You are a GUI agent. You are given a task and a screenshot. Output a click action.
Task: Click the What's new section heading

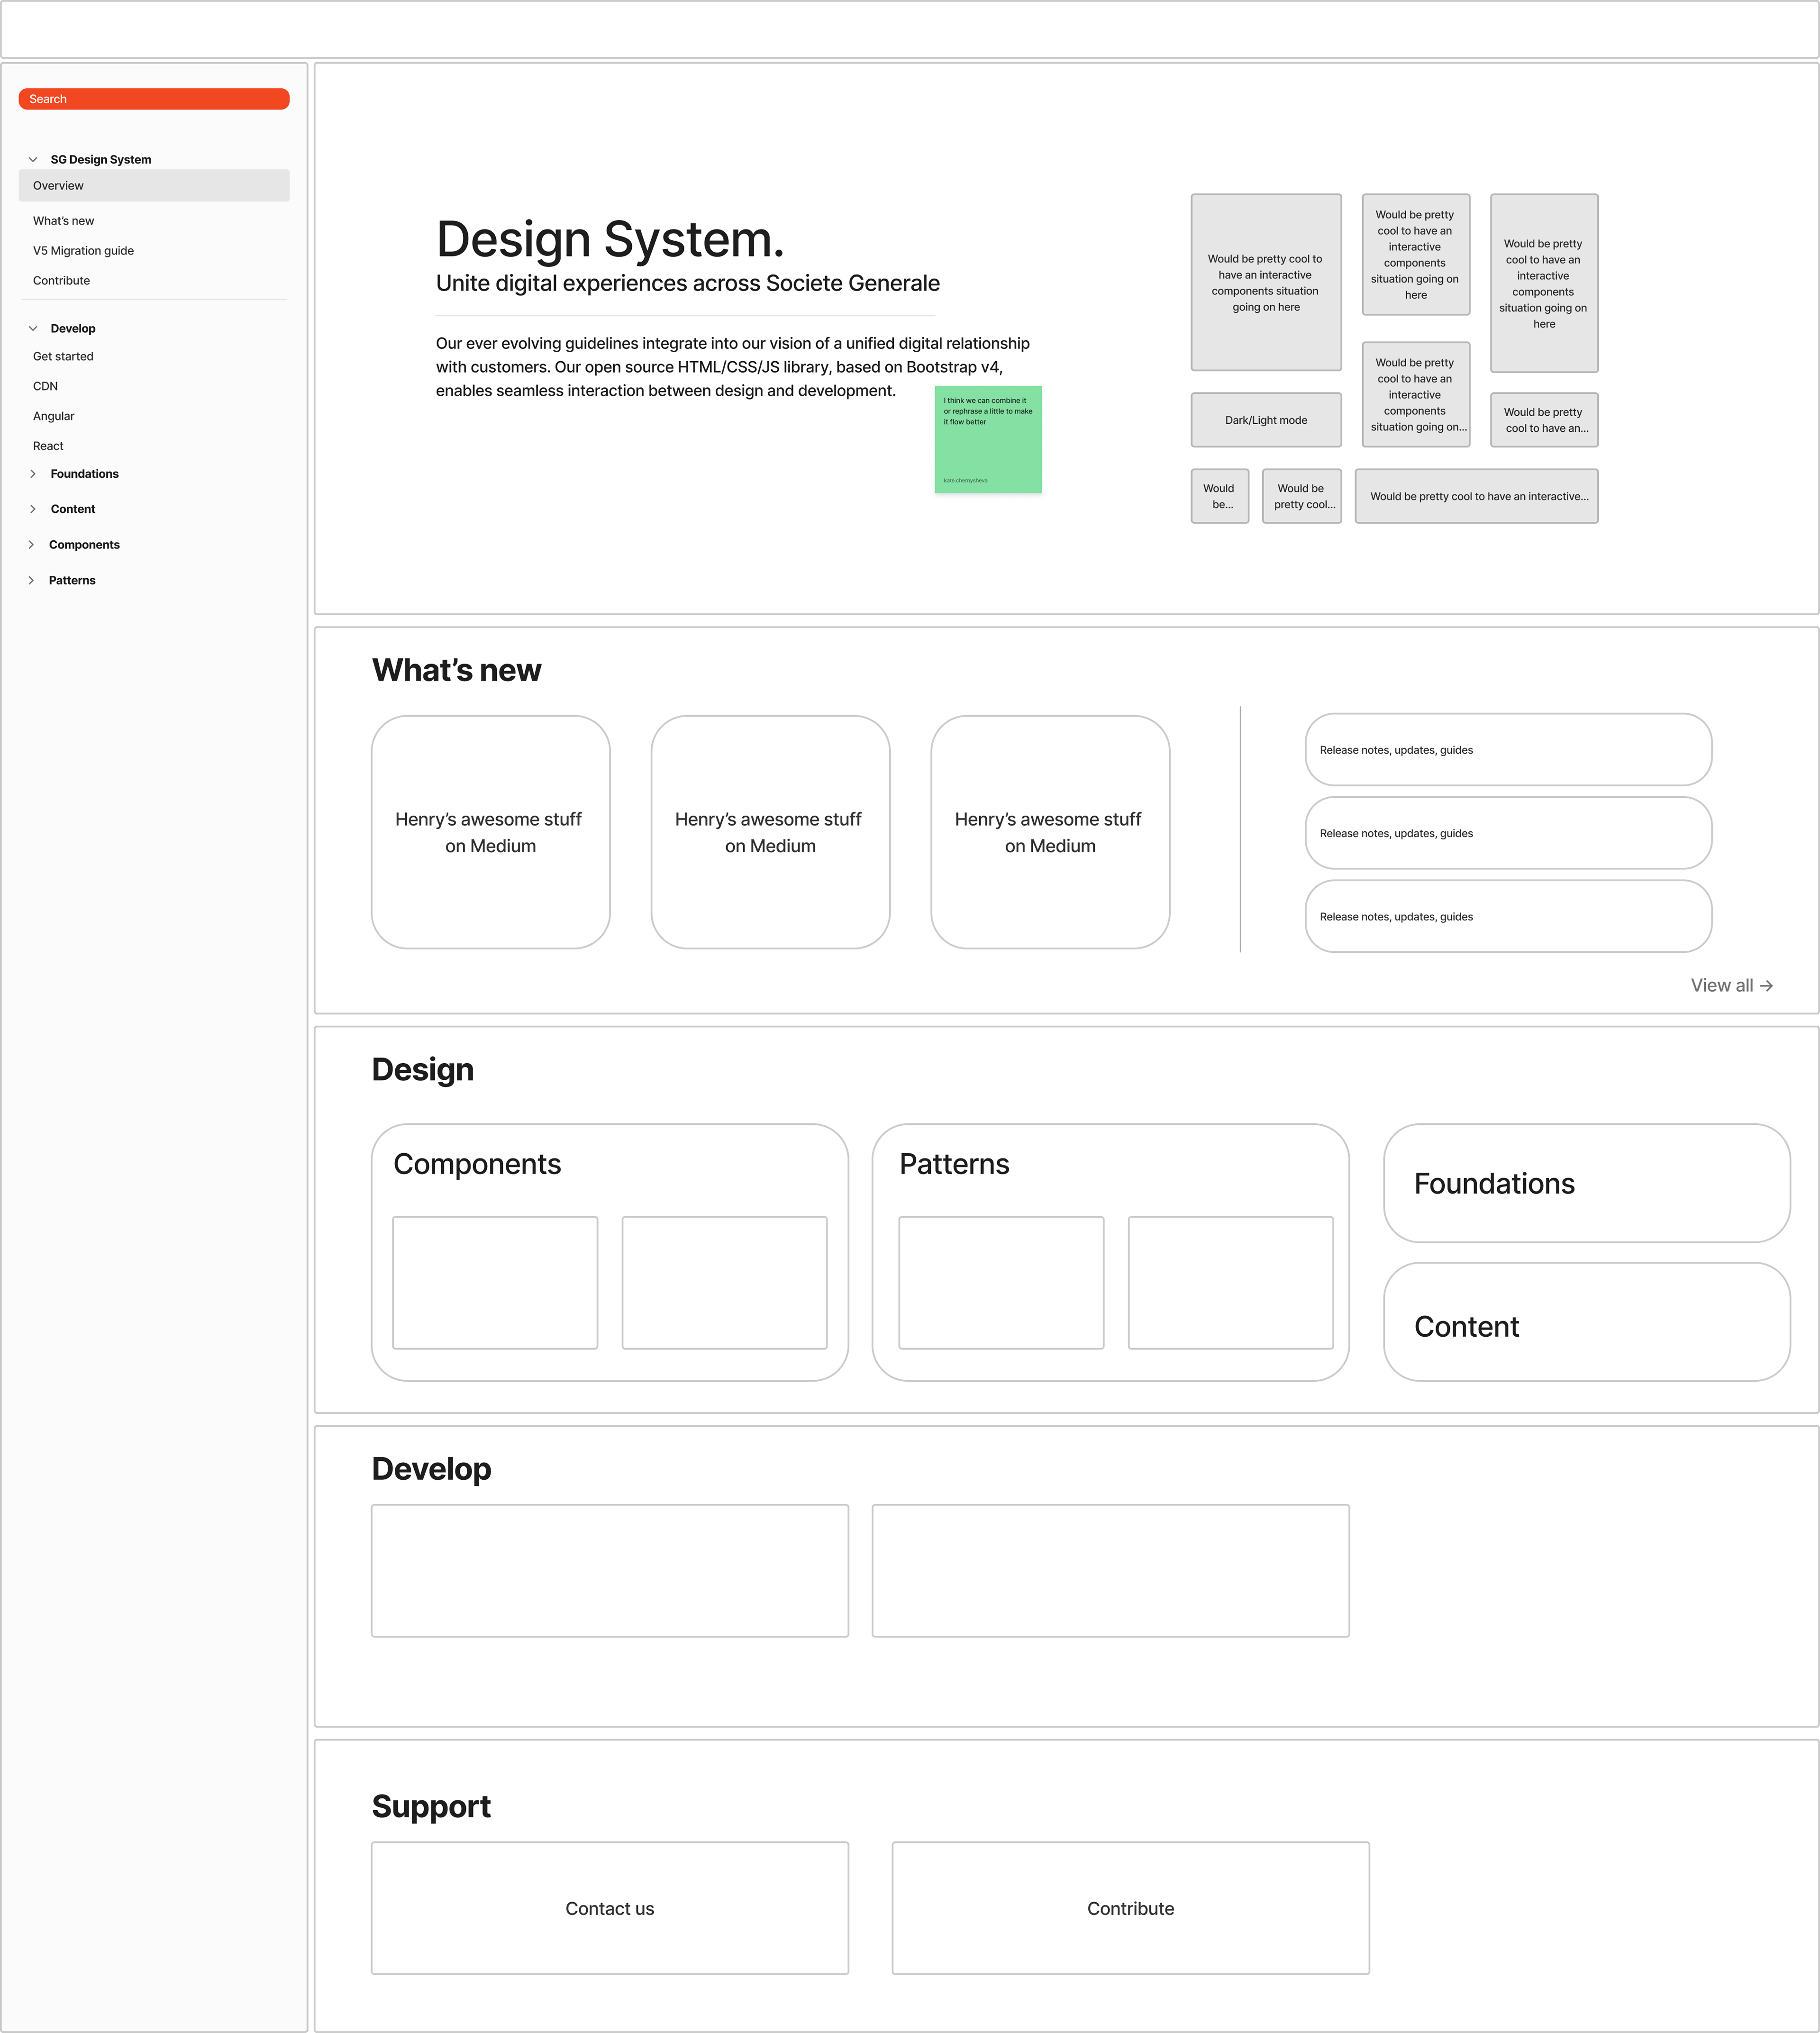pyautogui.click(x=457, y=670)
